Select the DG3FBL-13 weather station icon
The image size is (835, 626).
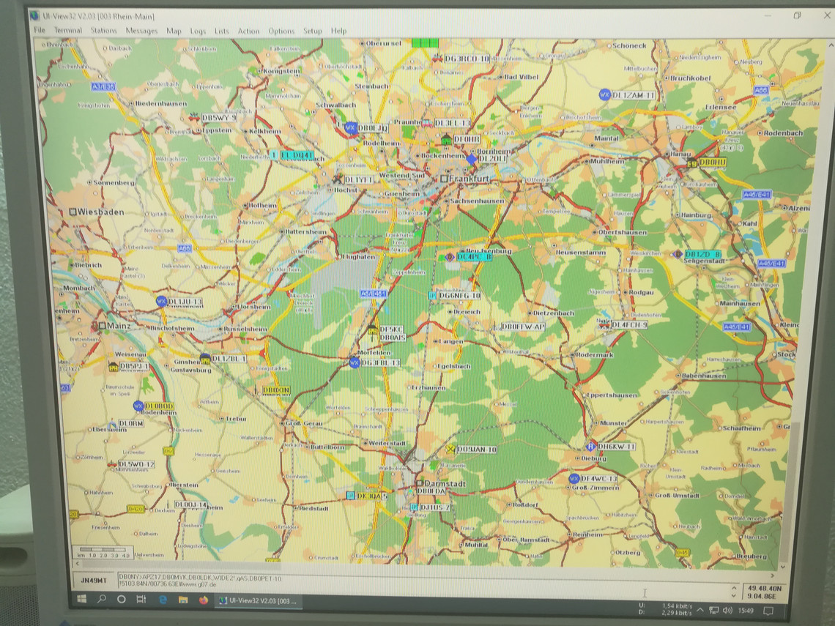354,362
